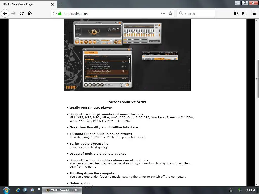Image resolution: width=259 pixels, height=194 pixels.
Task: Click '18-band EQ and built-in sound effects'
Action: coord(101,134)
